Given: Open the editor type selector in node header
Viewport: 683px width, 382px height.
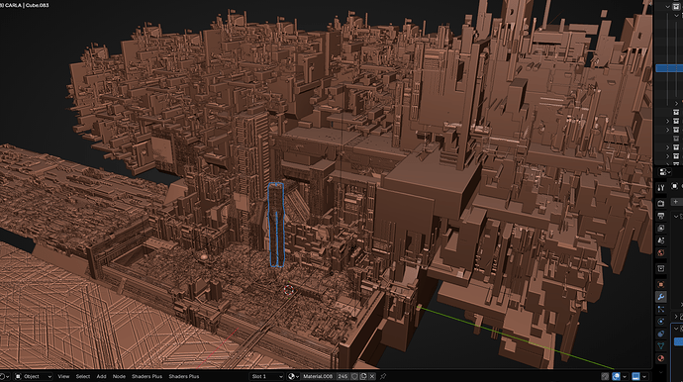Looking at the screenshot, I should tap(4, 376).
